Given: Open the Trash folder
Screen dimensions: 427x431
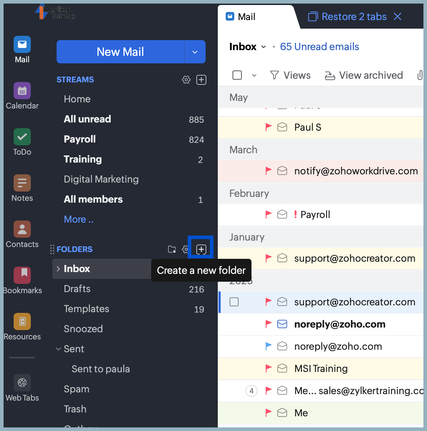Looking at the screenshot, I should [x=75, y=409].
